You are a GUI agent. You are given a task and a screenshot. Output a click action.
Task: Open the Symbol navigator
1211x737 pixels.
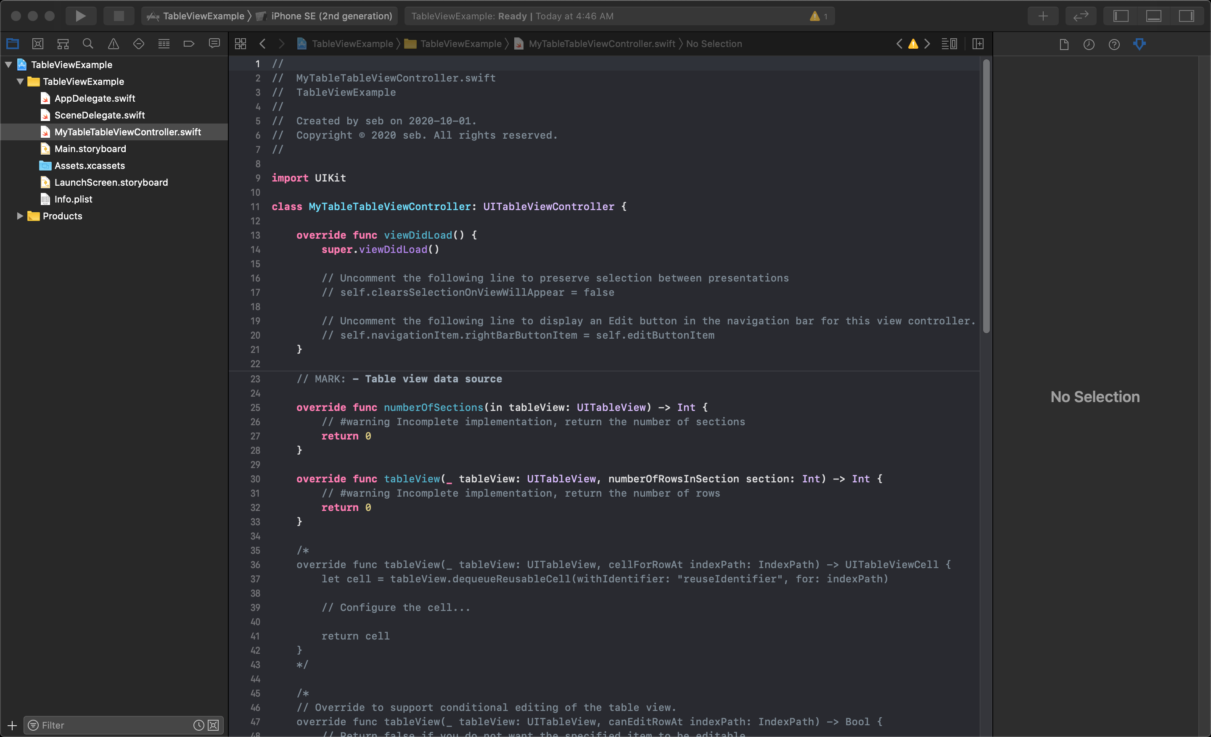coord(63,44)
